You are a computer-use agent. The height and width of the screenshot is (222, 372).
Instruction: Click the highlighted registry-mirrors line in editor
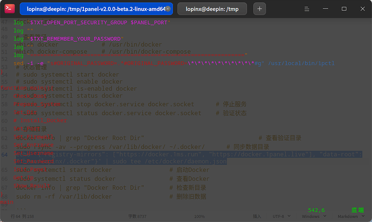(x=189, y=158)
